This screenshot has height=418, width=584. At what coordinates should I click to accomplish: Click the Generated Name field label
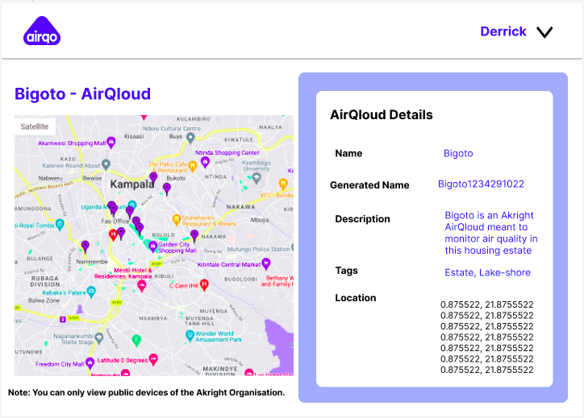pos(369,184)
